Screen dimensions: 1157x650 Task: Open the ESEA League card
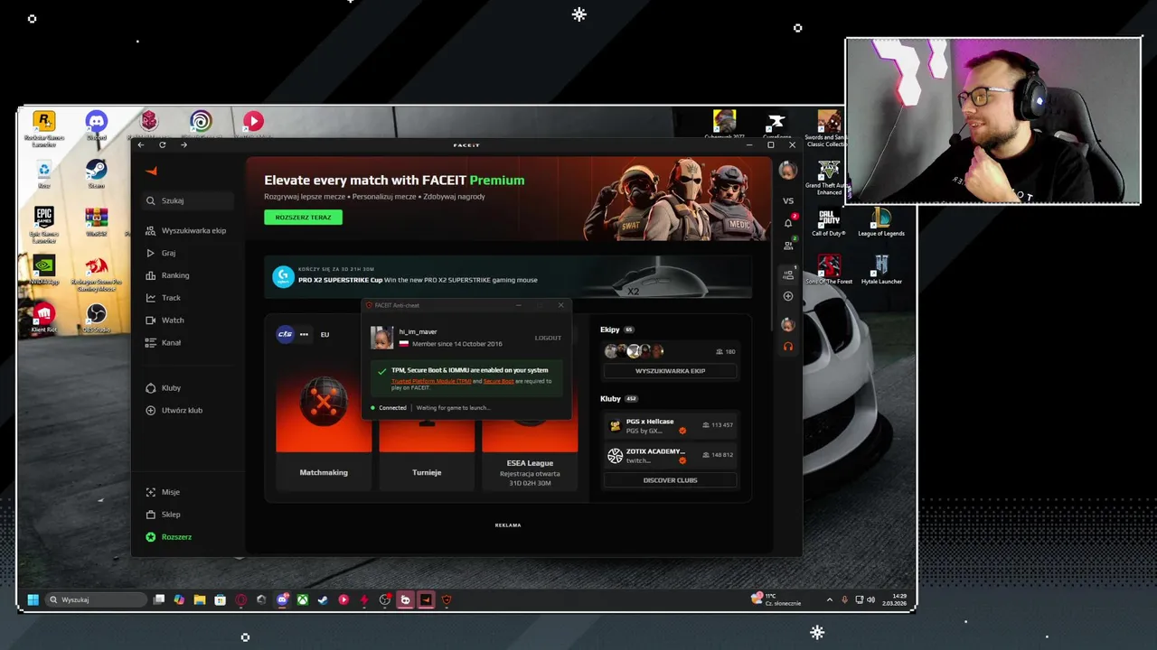(x=530, y=456)
